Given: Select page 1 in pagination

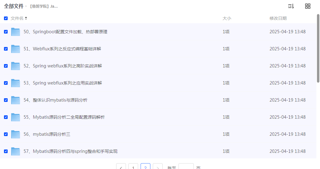Looking at the screenshot, I should (133, 167).
